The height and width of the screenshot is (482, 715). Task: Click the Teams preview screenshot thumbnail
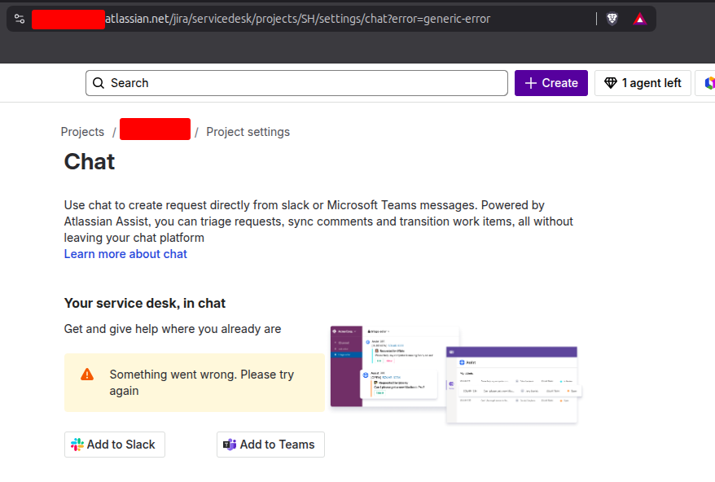tap(513, 385)
